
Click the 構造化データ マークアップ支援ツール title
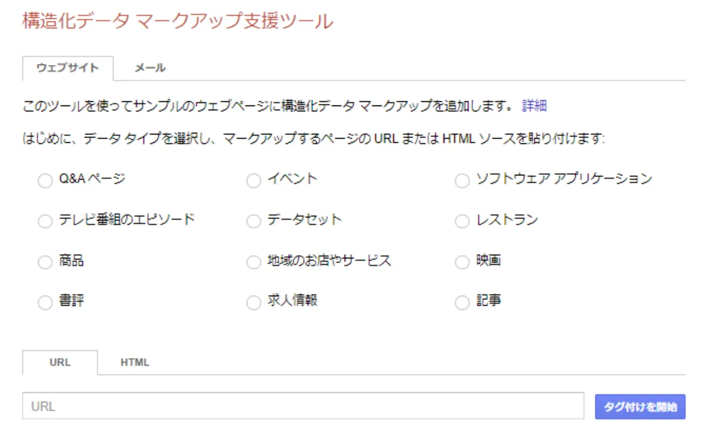click(x=177, y=21)
